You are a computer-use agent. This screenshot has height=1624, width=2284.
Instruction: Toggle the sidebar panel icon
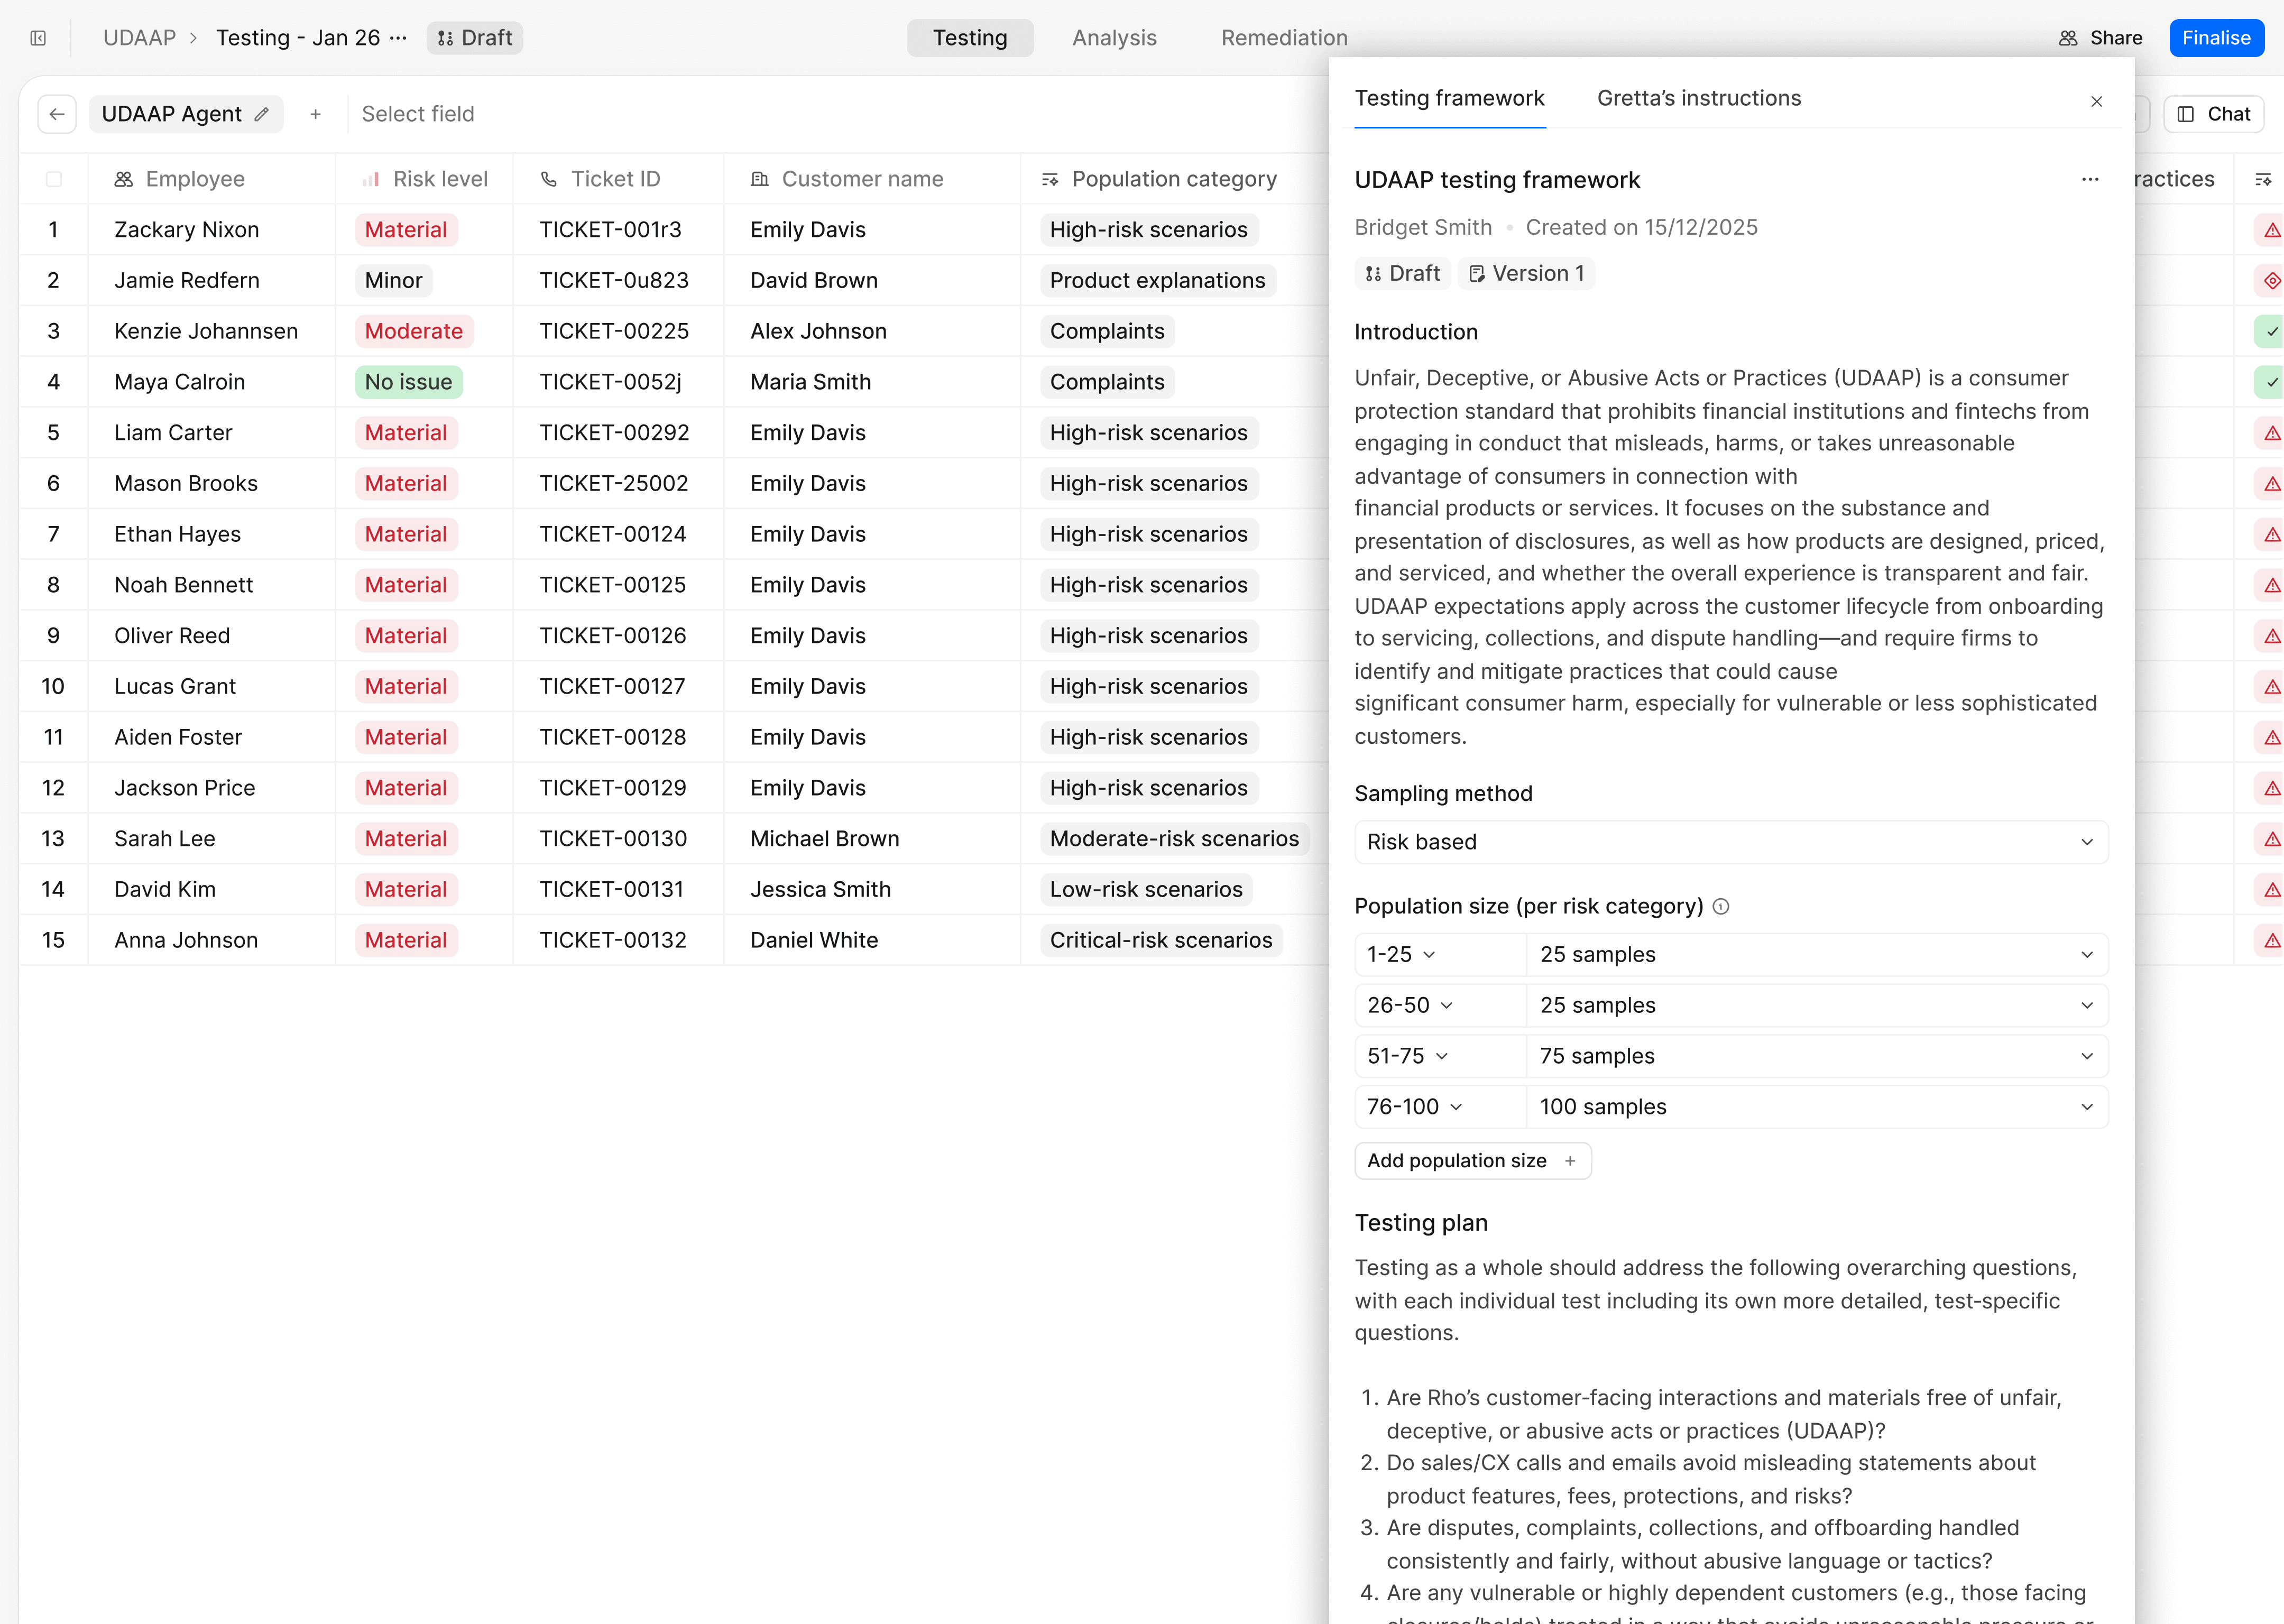click(x=38, y=38)
